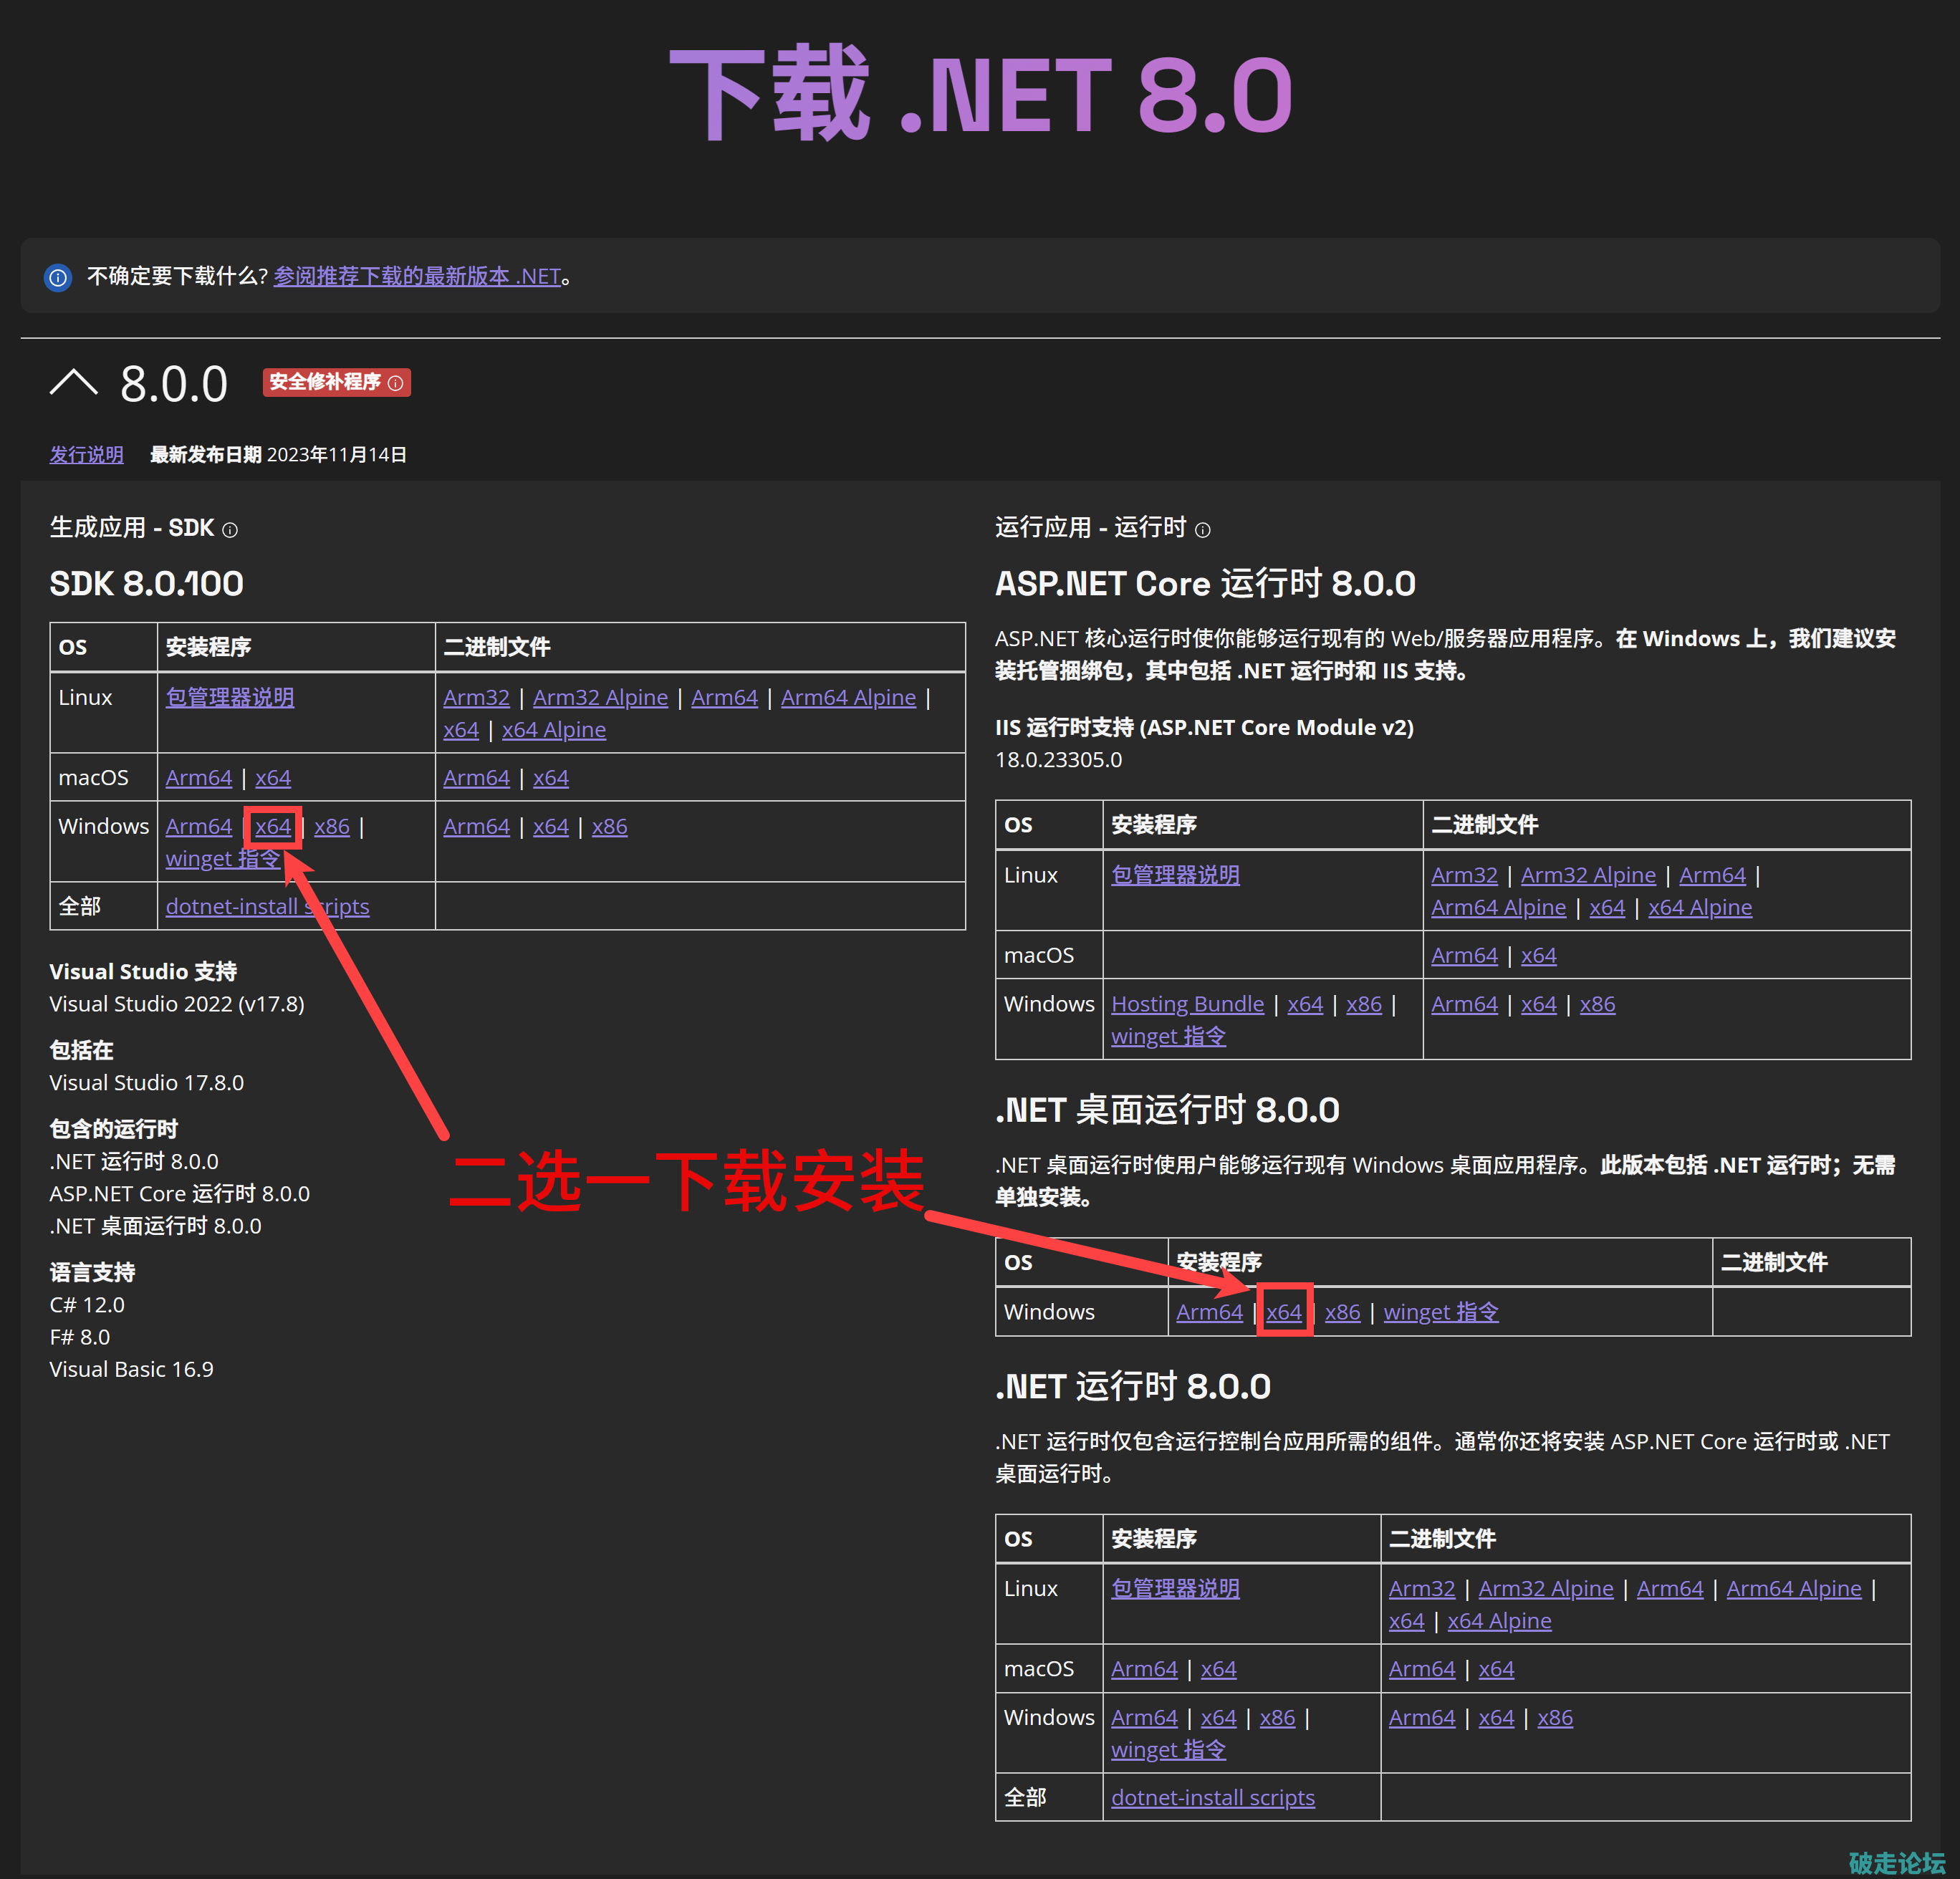This screenshot has width=1960, height=1879.
Task: Download SDK Linux Arm64 Alpine binary
Action: (x=848, y=697)
